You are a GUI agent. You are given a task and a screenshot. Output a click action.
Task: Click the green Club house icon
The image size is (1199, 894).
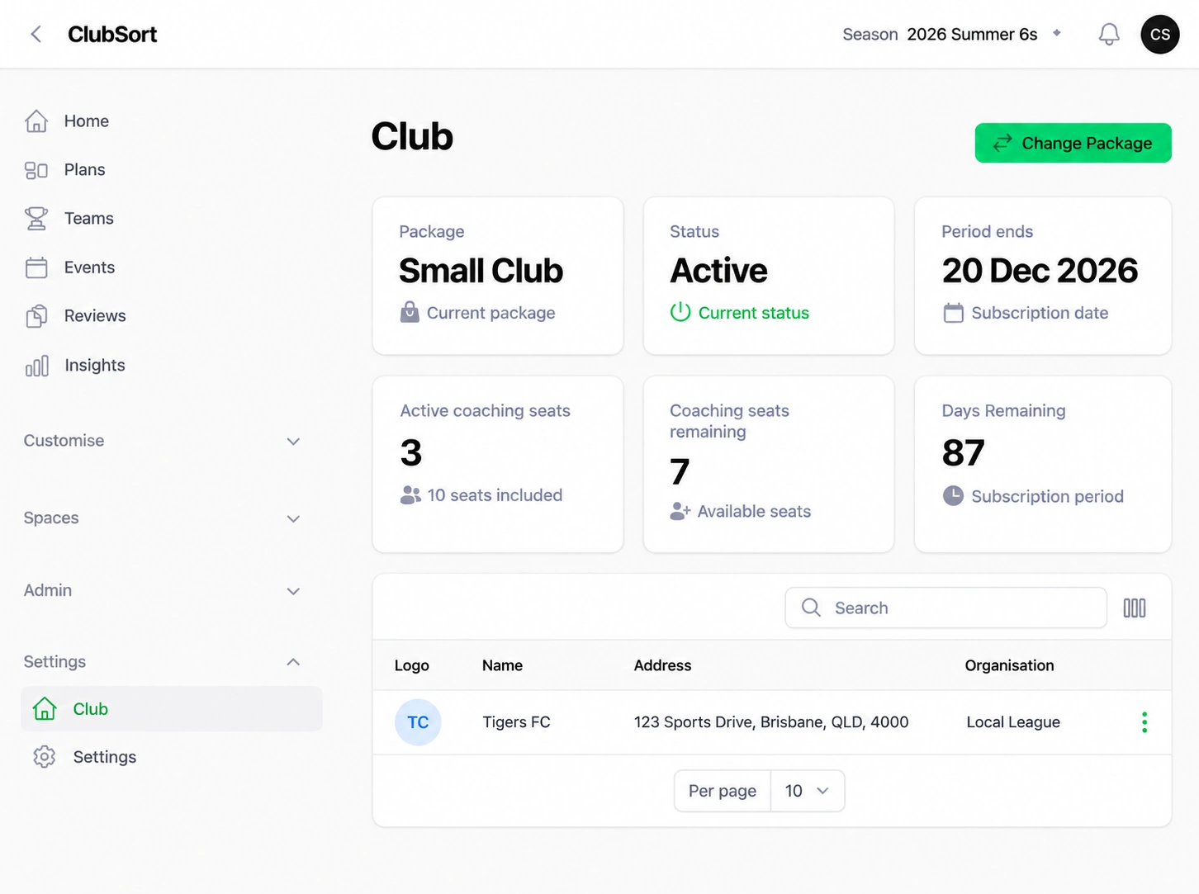click(x=45, y=709)
